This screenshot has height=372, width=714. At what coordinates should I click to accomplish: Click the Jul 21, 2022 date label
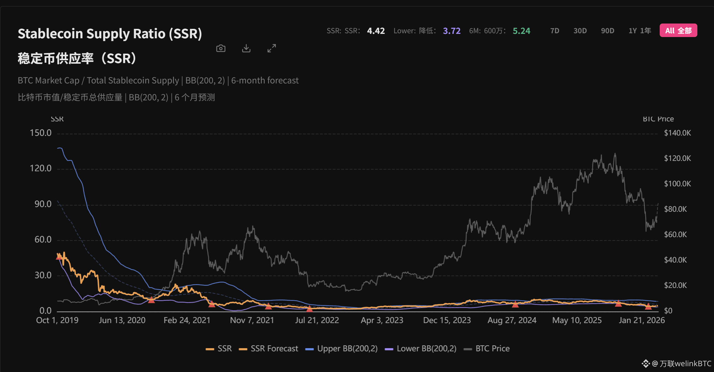click(x=317, y=320)
